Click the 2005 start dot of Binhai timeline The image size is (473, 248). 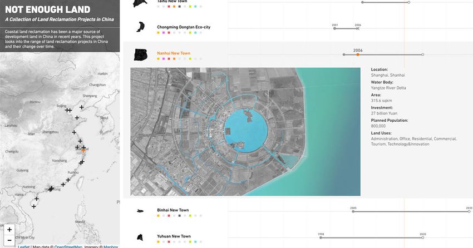pos(353,211)
